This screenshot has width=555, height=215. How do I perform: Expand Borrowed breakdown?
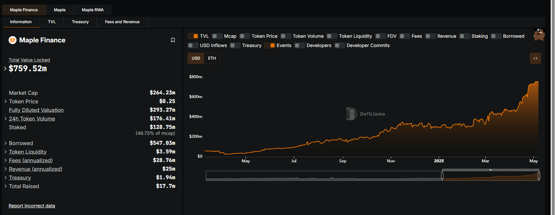click(6, 143)
